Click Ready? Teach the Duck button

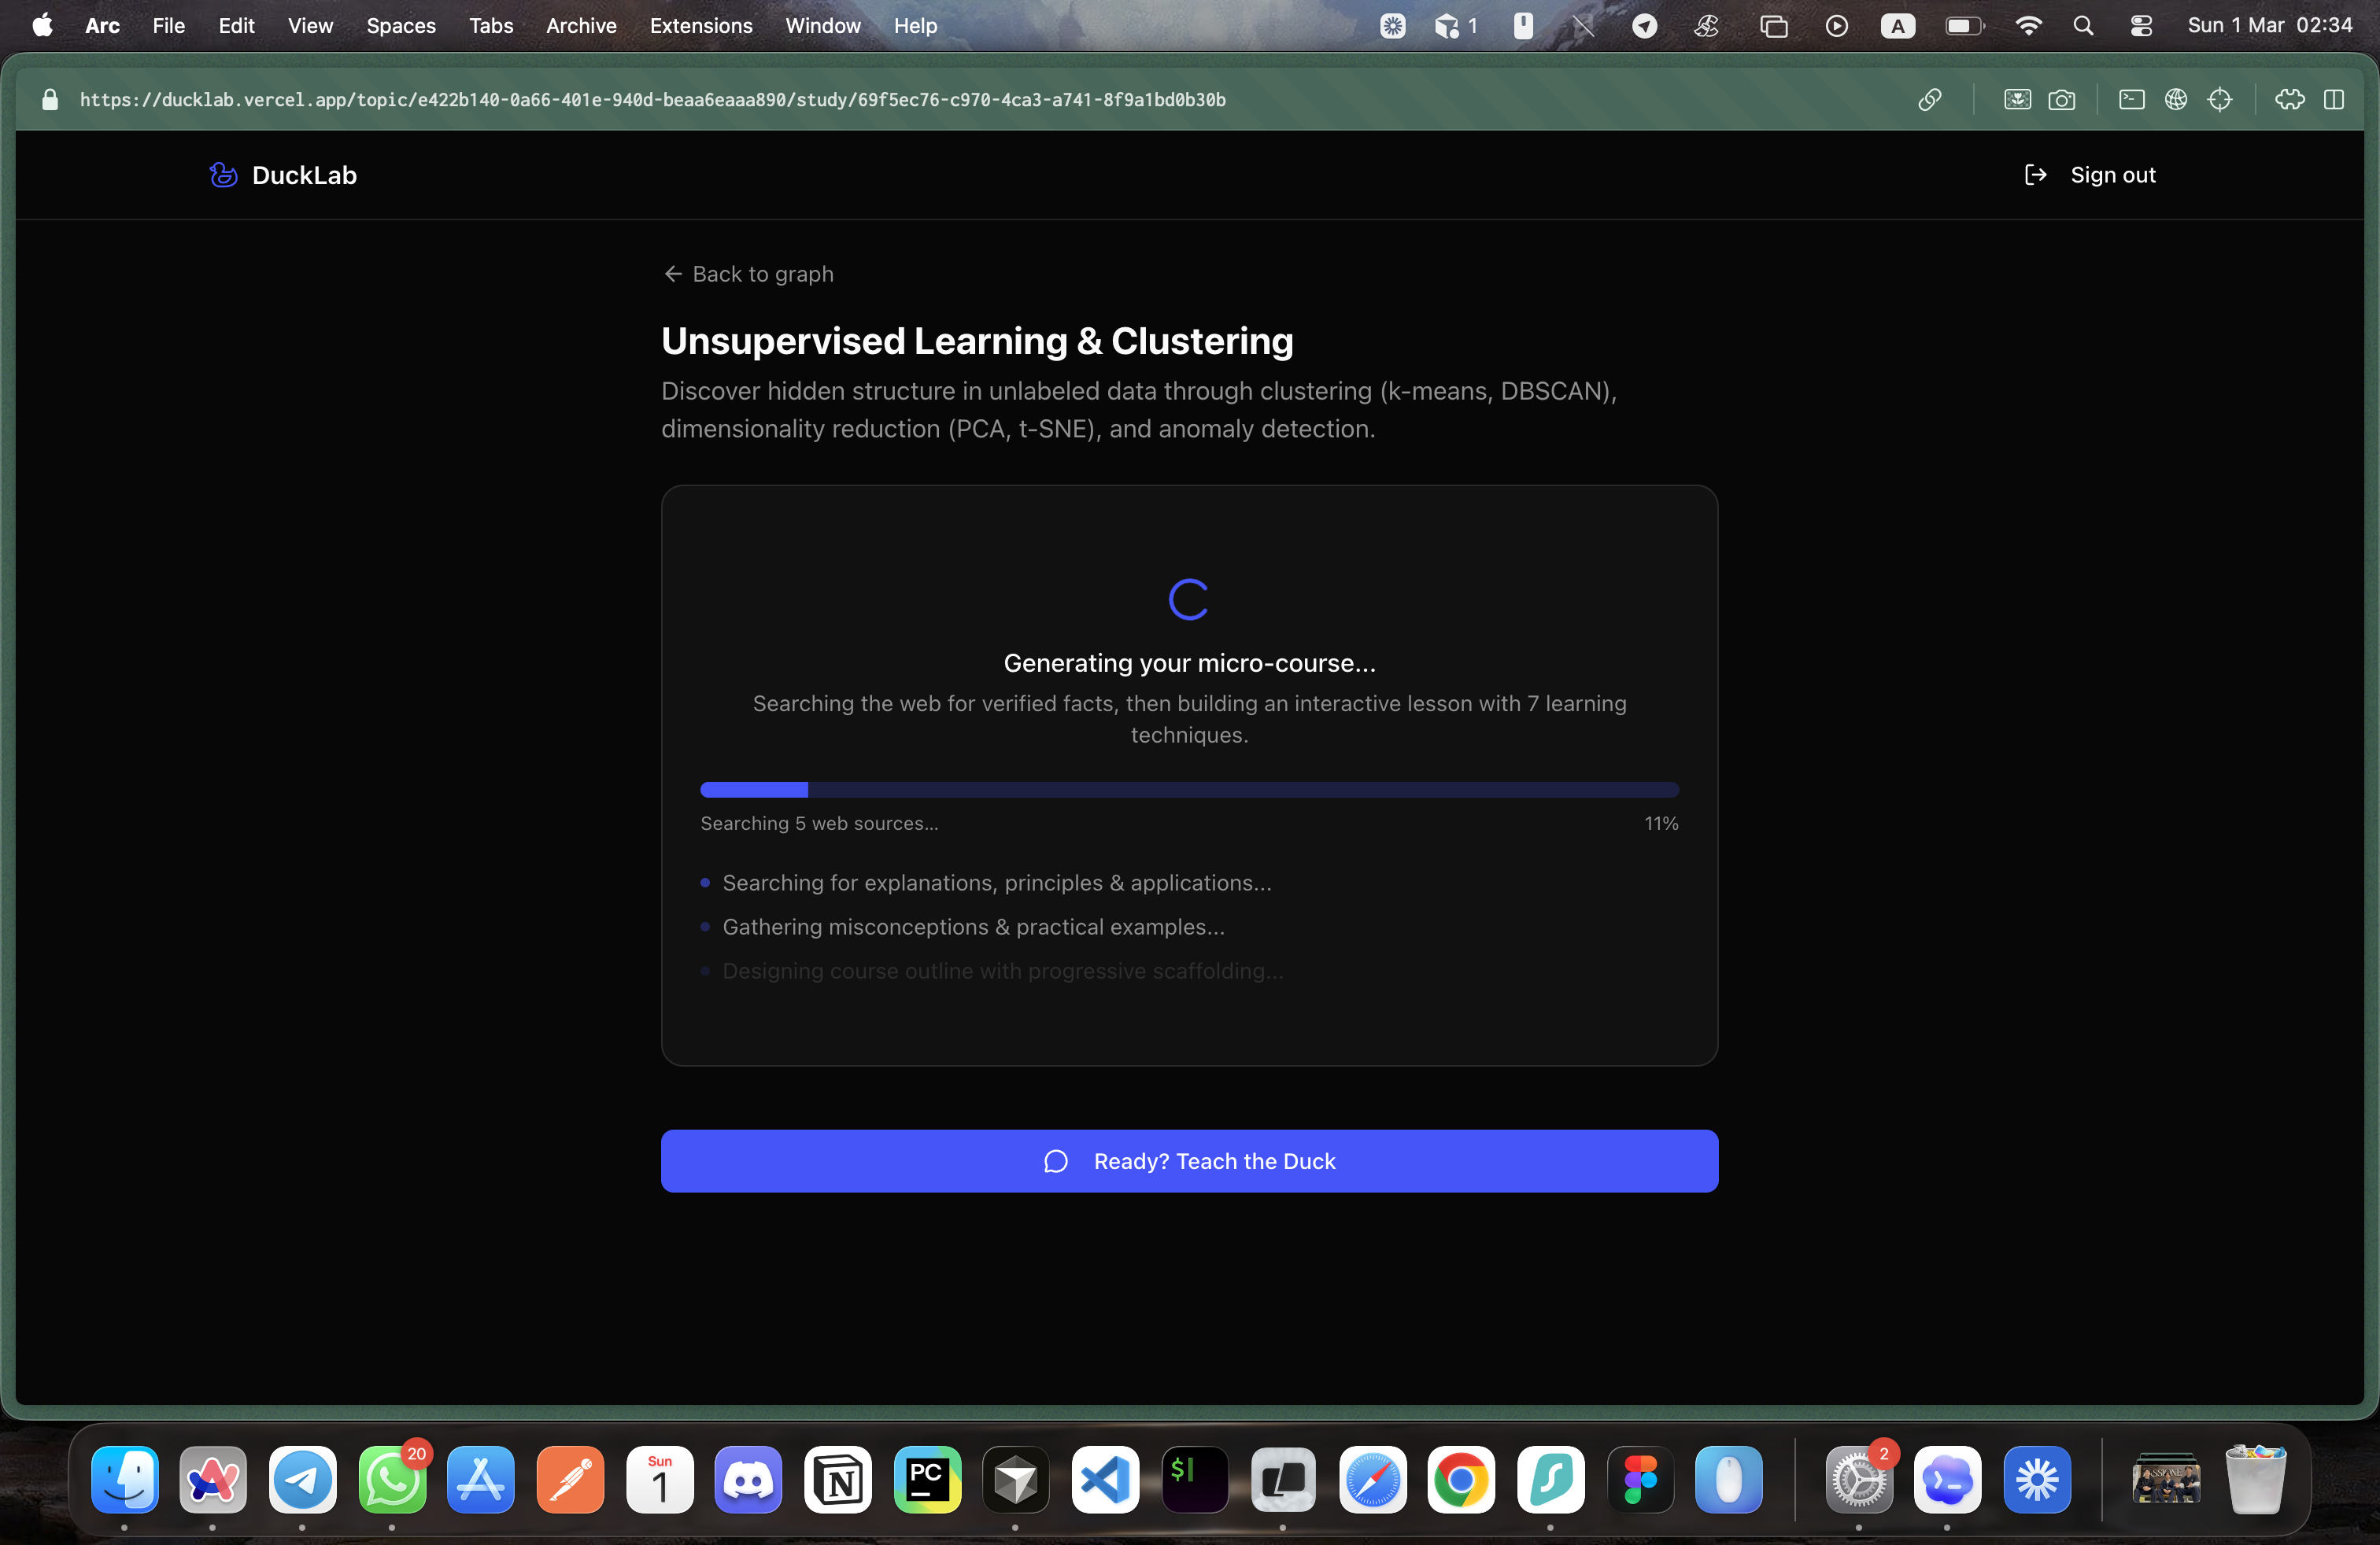pos(1189,1161)
